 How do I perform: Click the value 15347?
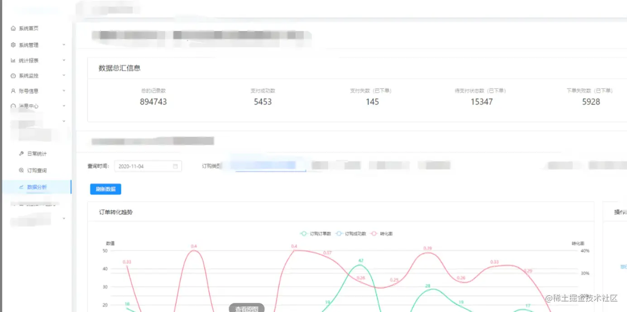click(482, 102)
